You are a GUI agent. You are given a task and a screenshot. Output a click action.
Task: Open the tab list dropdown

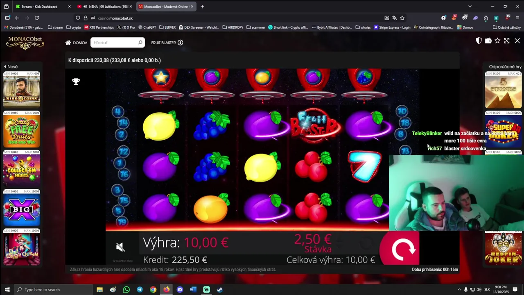tap(470, 7)
